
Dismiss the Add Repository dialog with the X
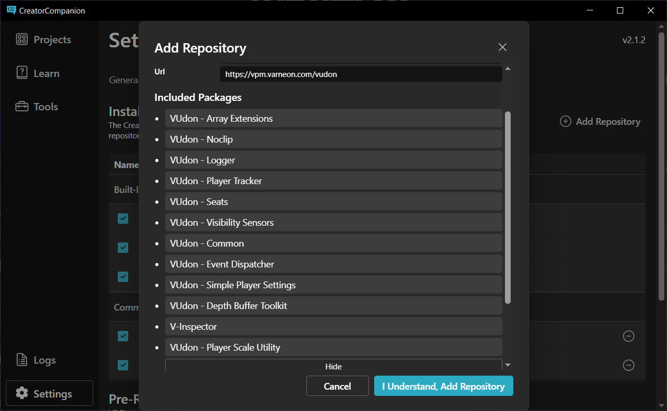click(502, 47)
